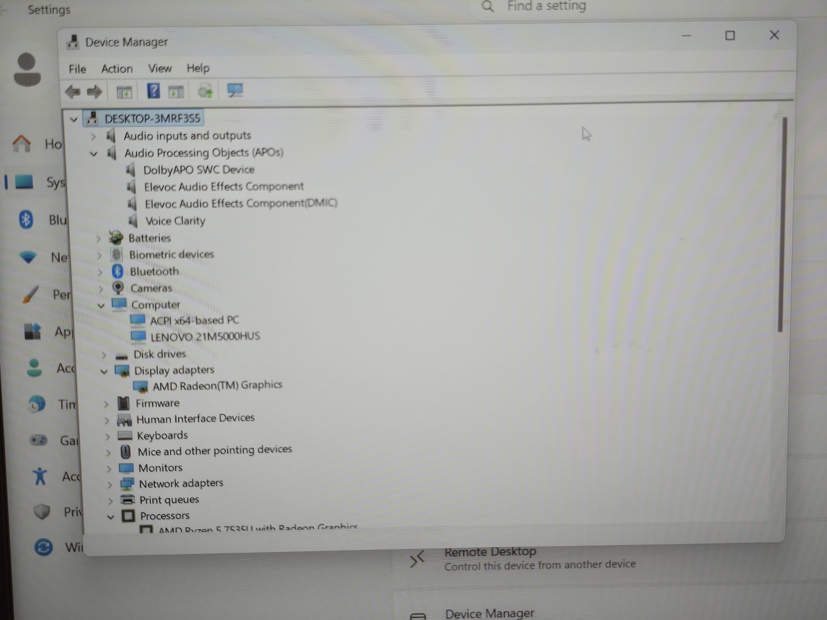
Task: Open the blue Help question-mark toolbar icon
Action: point(153,91)
